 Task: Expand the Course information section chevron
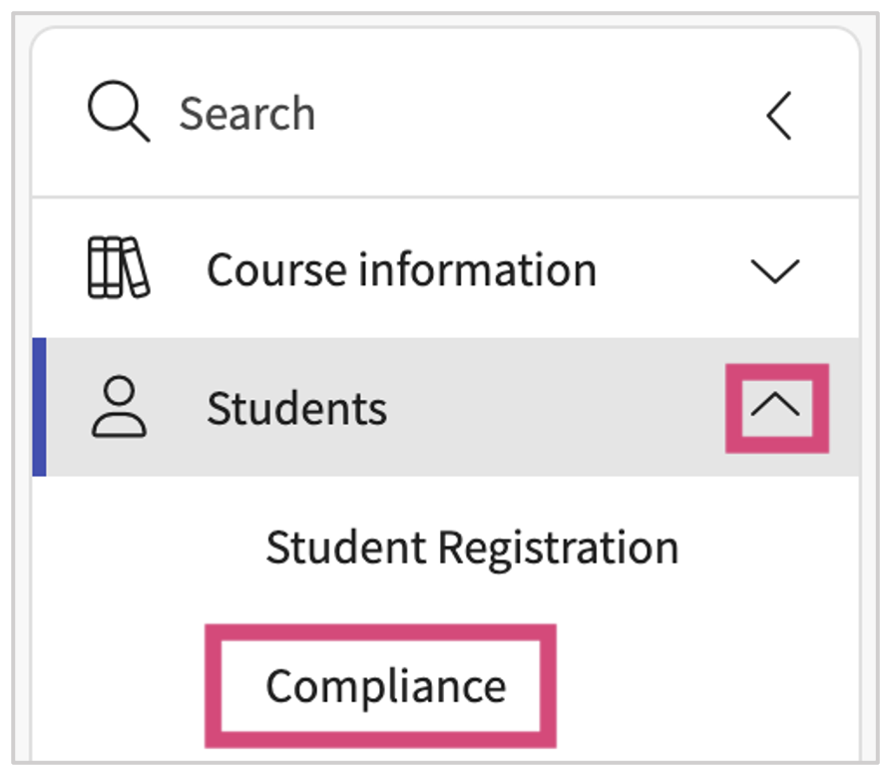(x=774, y=270)
